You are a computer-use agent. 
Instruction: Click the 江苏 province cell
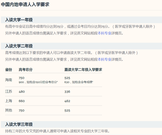(x=9, y=91)
